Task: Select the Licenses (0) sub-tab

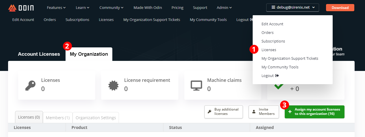Action: pos(29,117)
